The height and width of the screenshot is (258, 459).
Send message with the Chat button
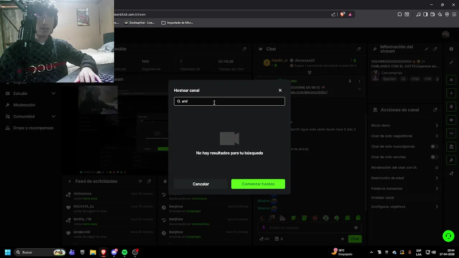[355, 239]
